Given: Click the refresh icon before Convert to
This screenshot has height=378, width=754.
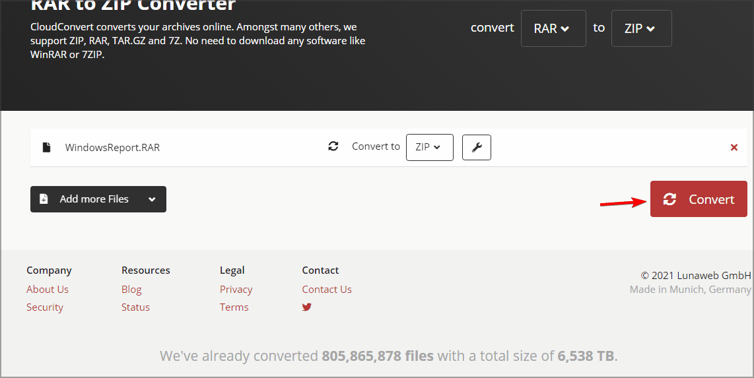Looking at the screenshot, I should tap(333, 146).
